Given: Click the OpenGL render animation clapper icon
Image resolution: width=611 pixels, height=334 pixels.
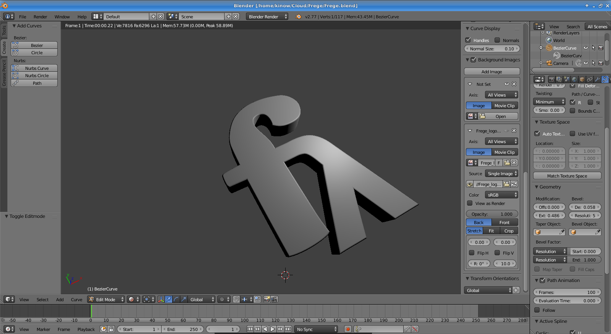Looking at the screenshot, I should click(274, 299).
